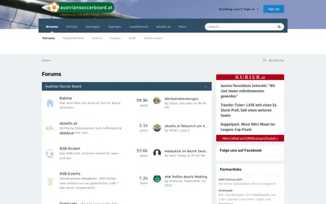
Task: Open Mitgliederliste sub-tab
Action: coord(73,38)
